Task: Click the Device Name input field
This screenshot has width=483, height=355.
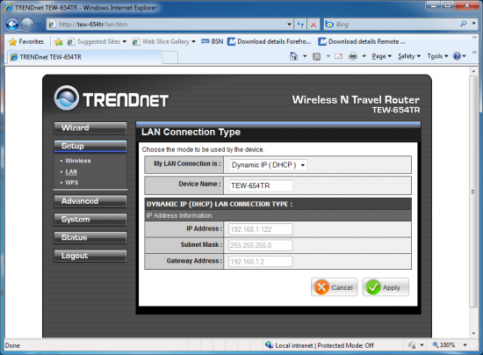Action: 261,185
